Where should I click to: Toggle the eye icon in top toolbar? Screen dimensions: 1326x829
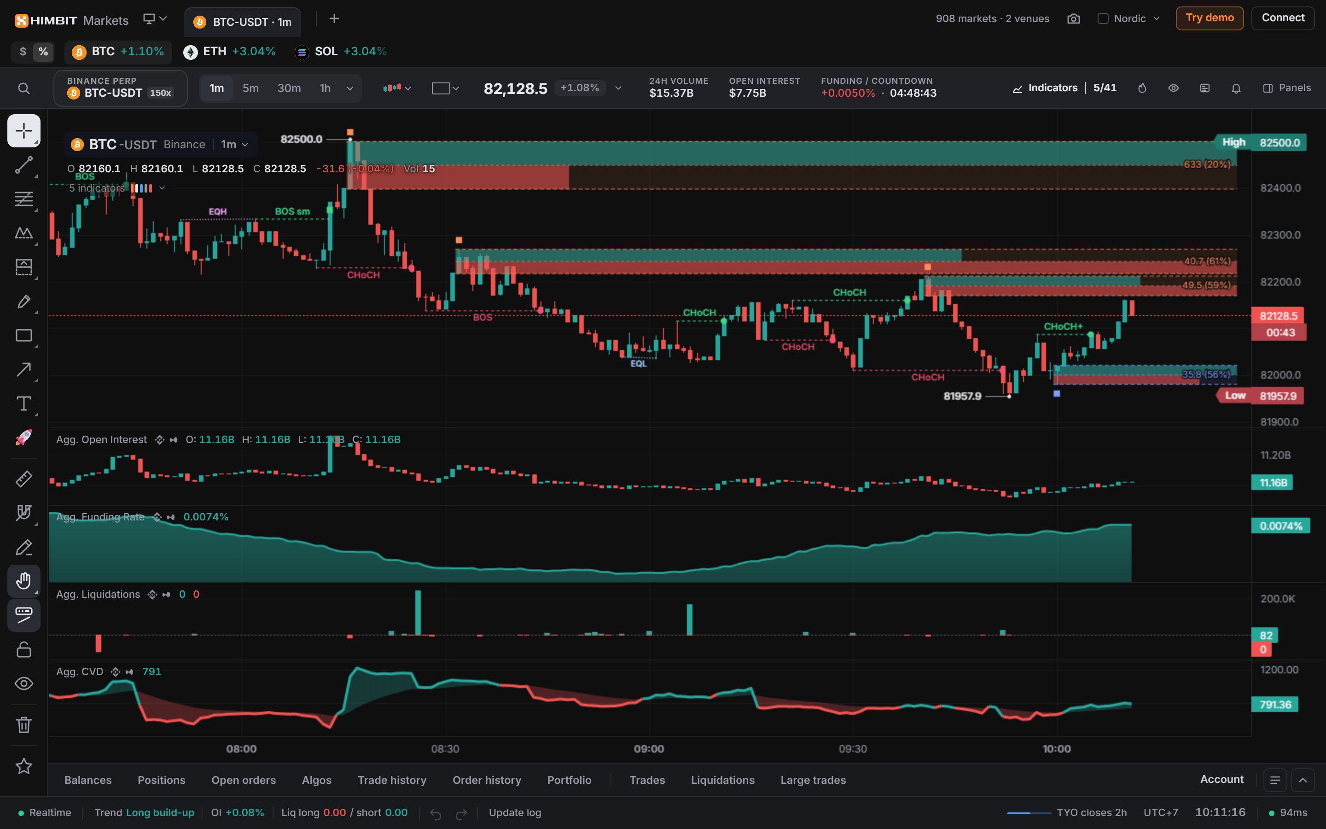(1173, 88)
